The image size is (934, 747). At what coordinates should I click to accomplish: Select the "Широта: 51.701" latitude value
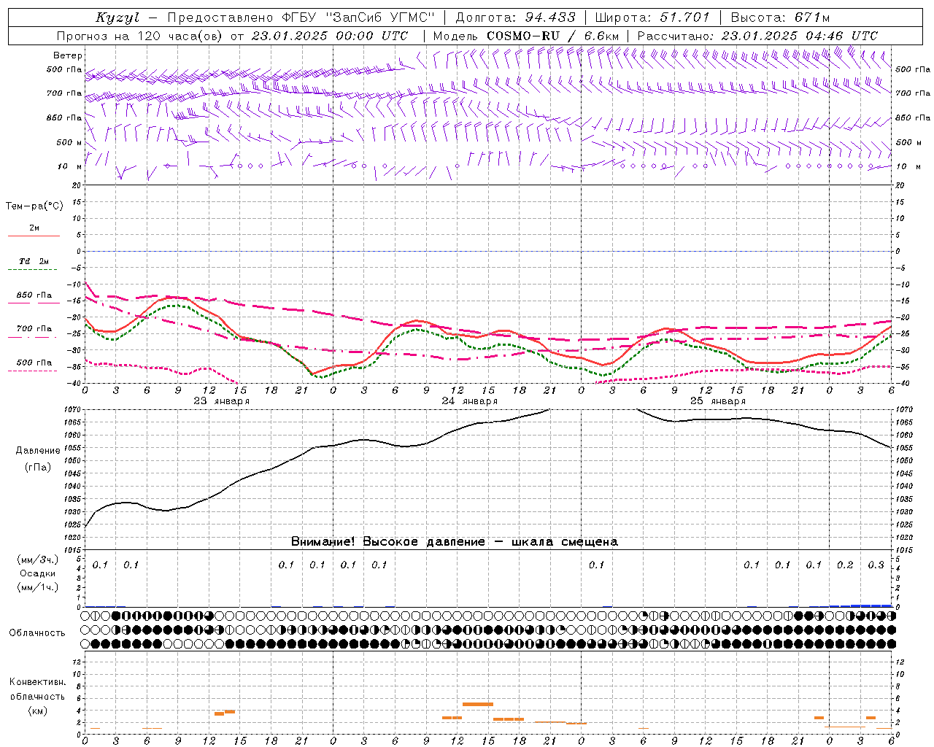tap(652, 18)
